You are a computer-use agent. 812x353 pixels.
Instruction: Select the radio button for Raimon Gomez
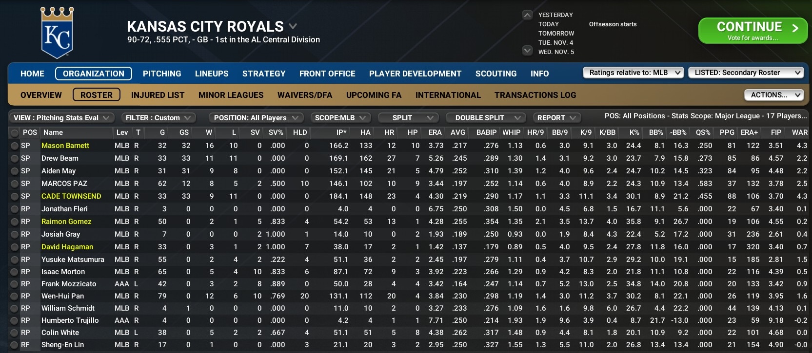(x=15, y=222)
